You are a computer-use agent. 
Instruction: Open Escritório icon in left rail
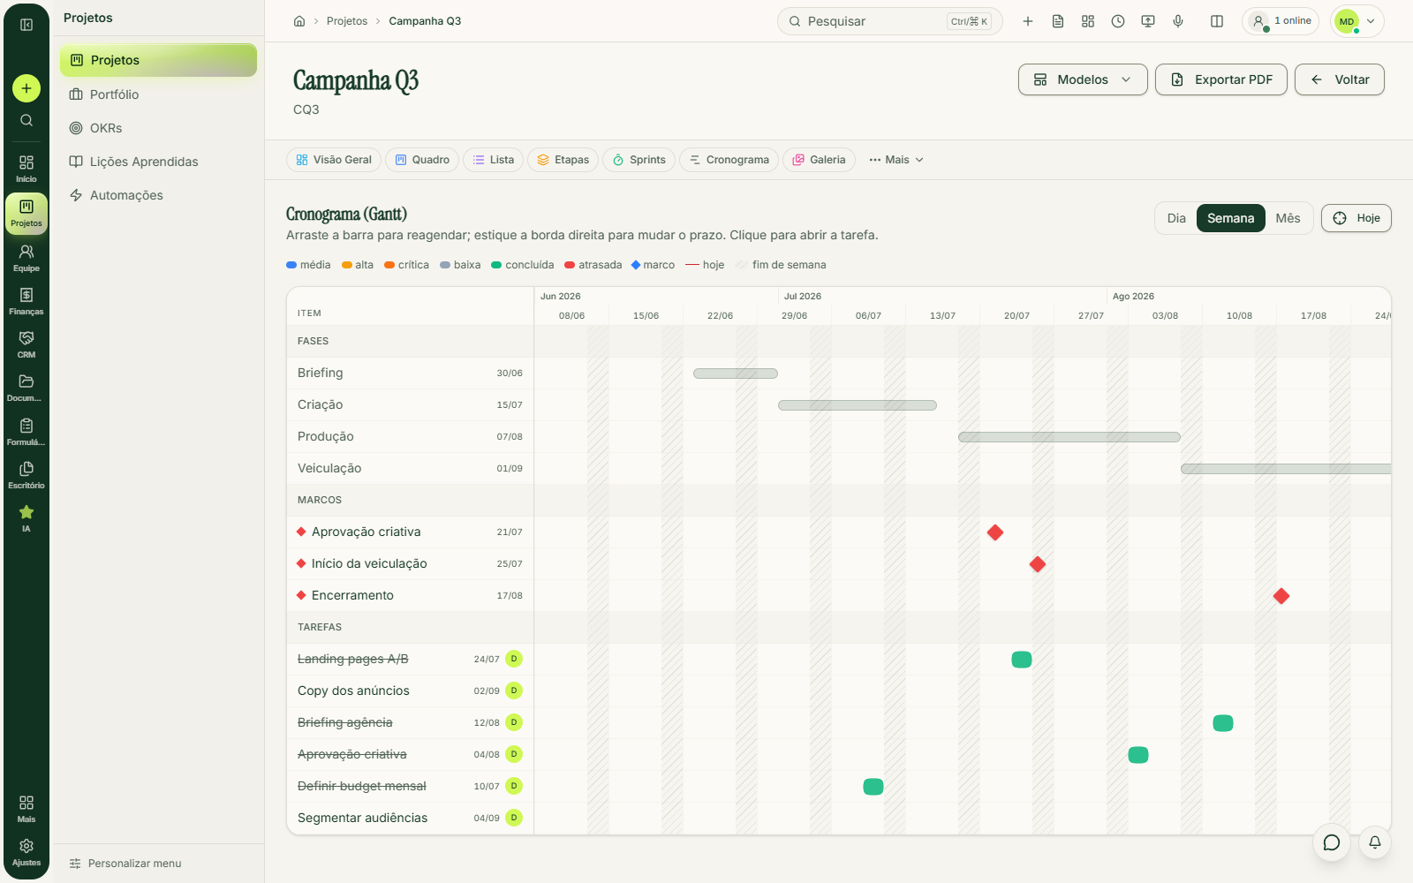[26, 475]
